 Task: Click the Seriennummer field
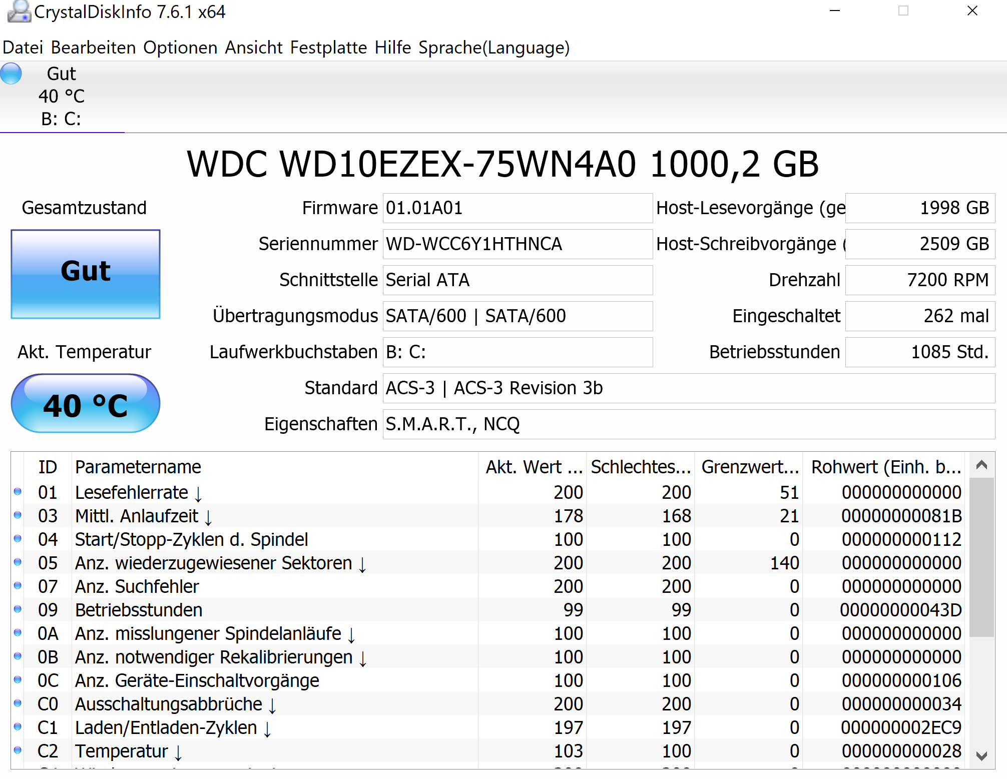point(517,244)
